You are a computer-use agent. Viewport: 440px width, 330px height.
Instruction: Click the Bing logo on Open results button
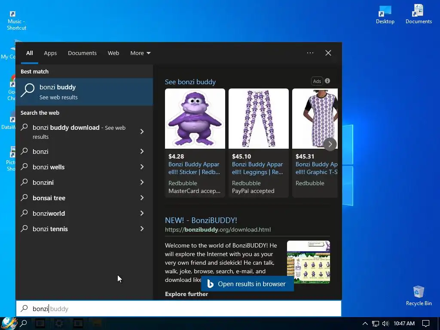click(211, 284)
